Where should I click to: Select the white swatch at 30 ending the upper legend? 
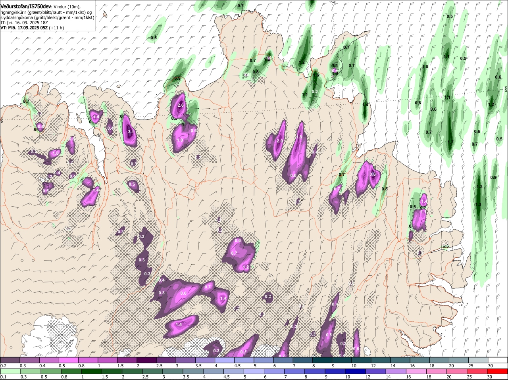click(498, 360)
